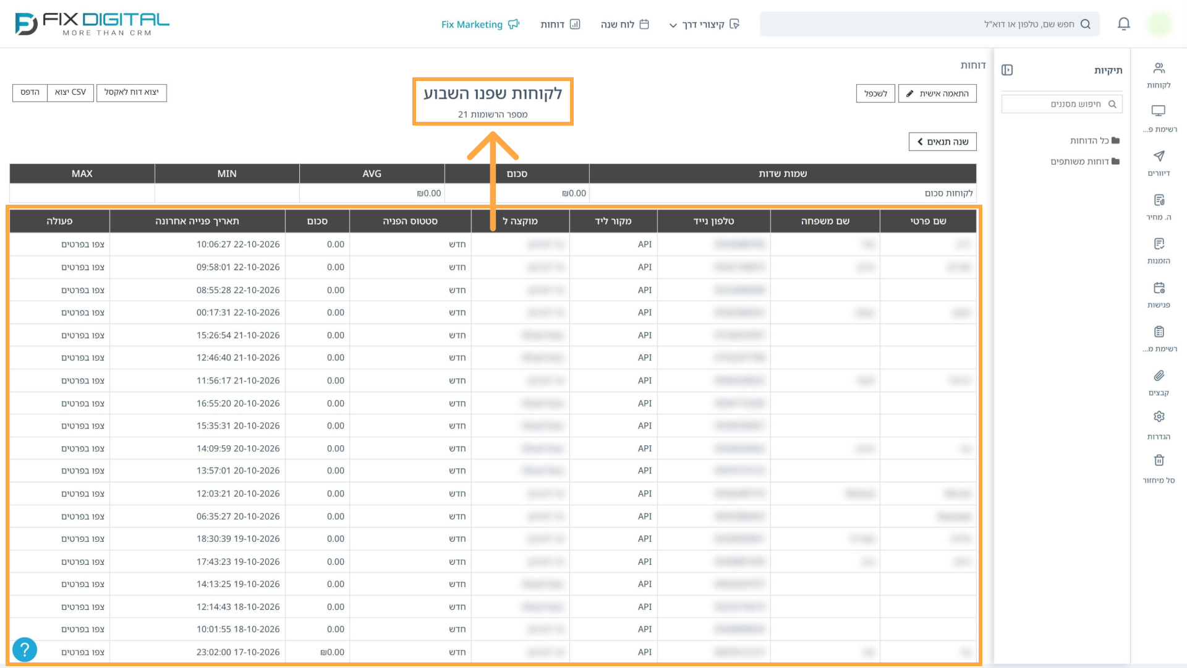Screen dimensions: 1187x668
Task: Open the notifications bell
Action: [x=1124, y=24]
